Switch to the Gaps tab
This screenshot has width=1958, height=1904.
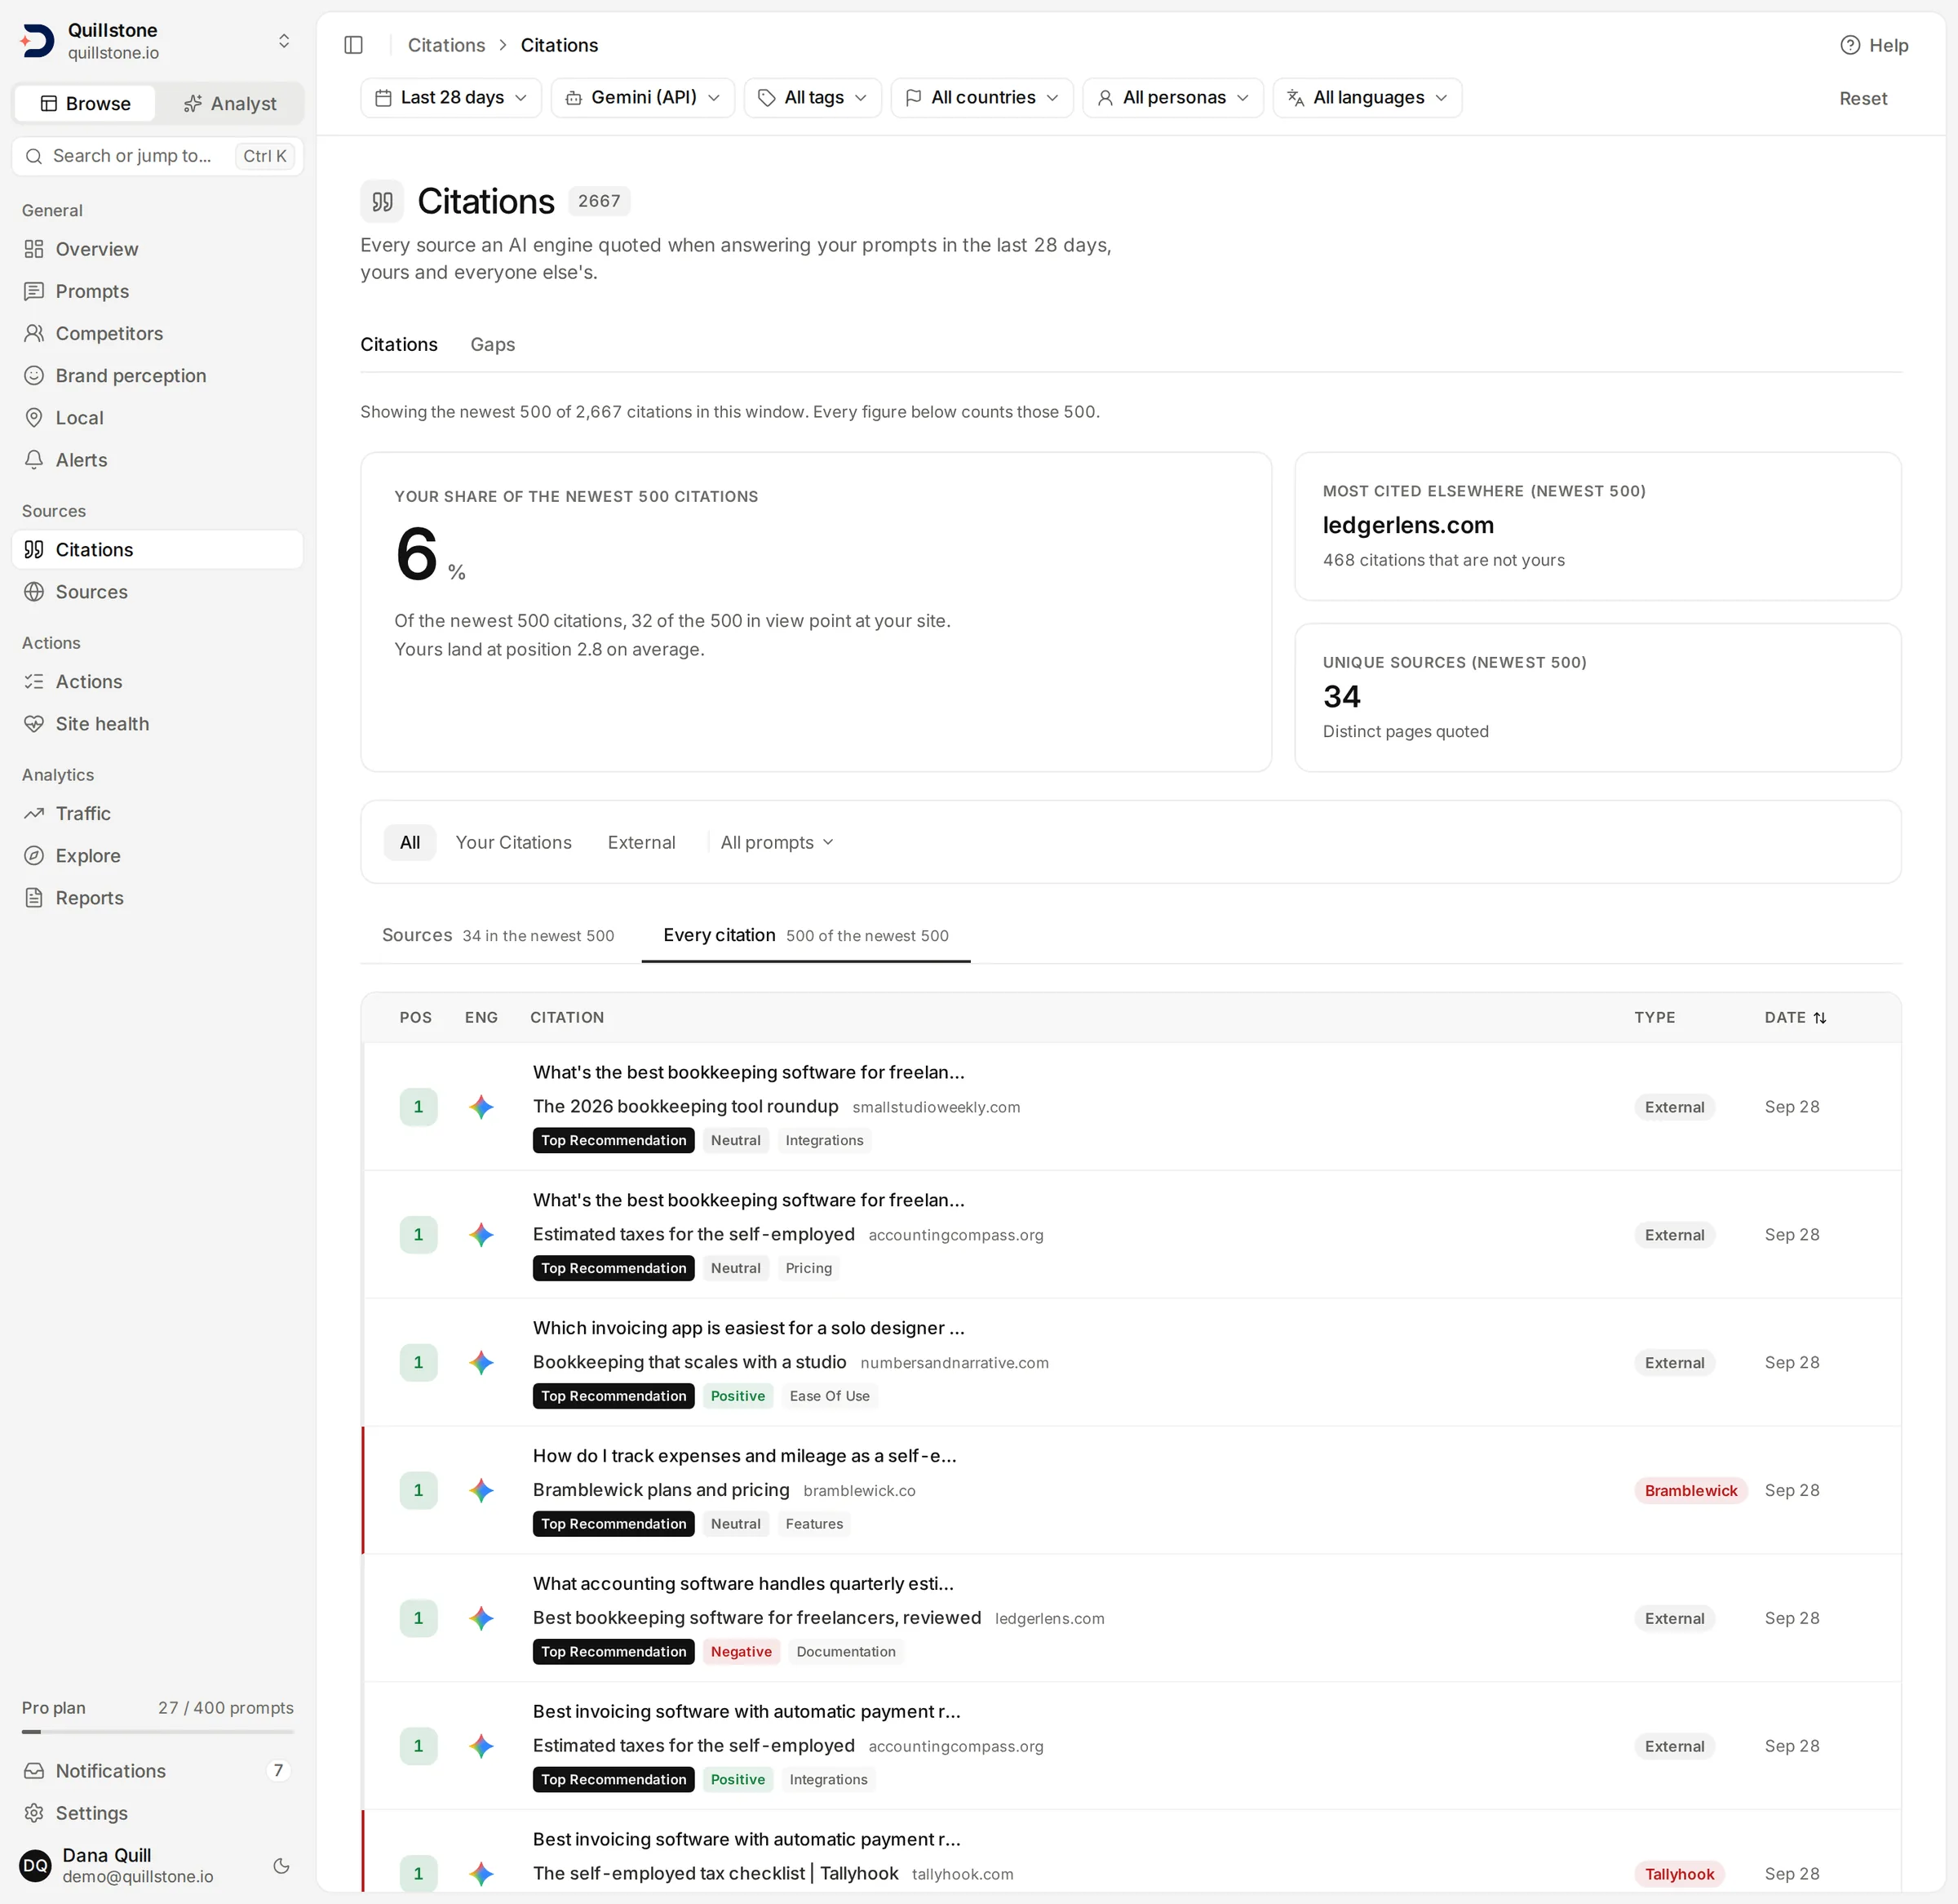493,344
